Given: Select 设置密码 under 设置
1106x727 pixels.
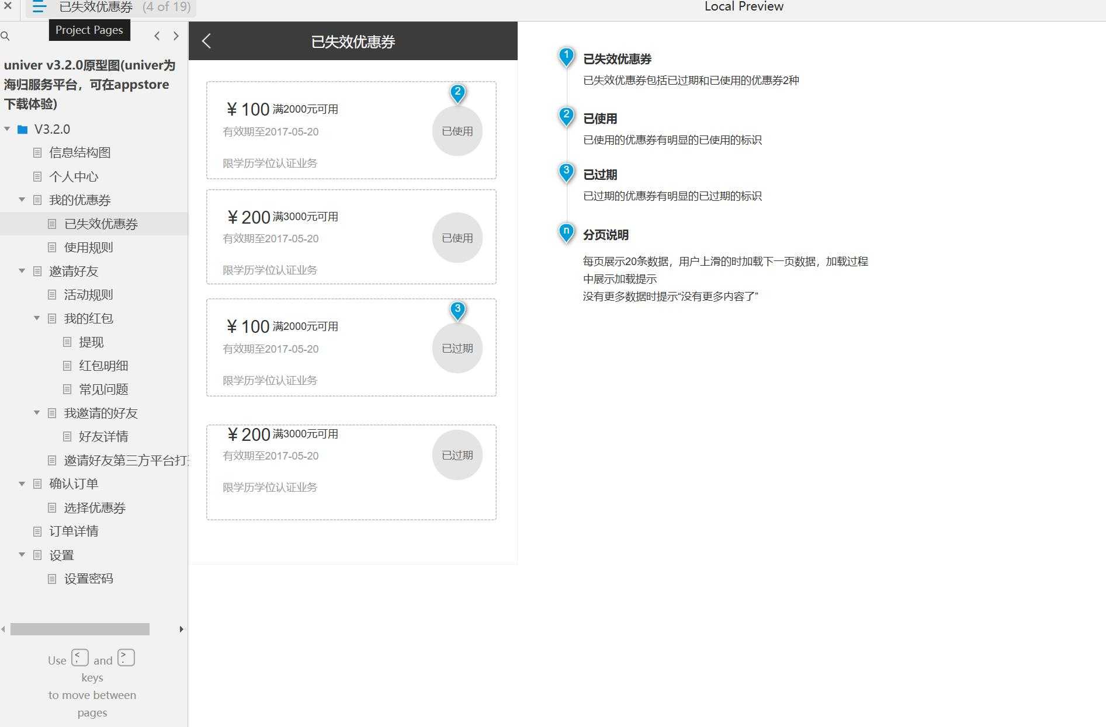Looking at the screenshot, I should pos(88,578).
